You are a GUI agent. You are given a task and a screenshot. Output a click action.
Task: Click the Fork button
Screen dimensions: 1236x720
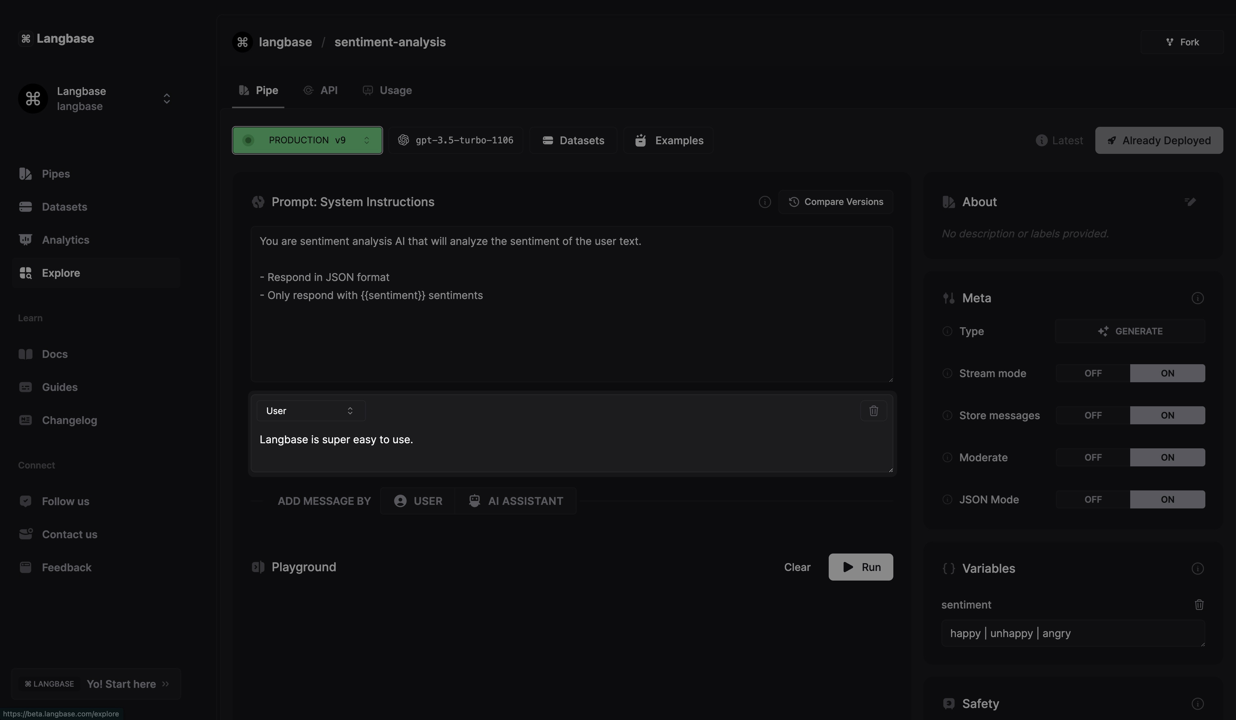coord(1182,42)
